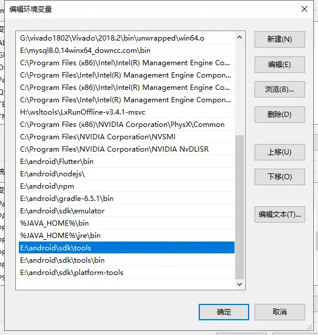This screenshot has width=318, height=335.
Task: Select the H:\wsltools\LxRunOffline entry
Action: (x=126, y=112)
